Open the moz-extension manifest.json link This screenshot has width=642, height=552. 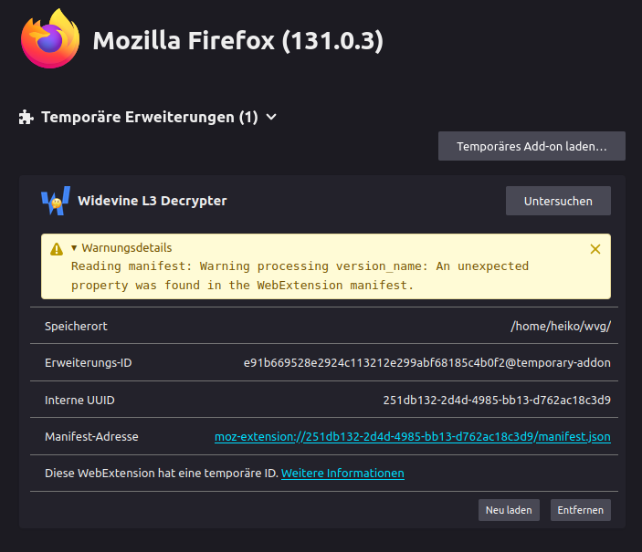click(413, 437)
